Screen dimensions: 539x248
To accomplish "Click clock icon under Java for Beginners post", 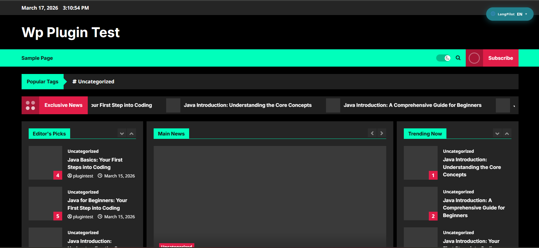I will point(100,217).
